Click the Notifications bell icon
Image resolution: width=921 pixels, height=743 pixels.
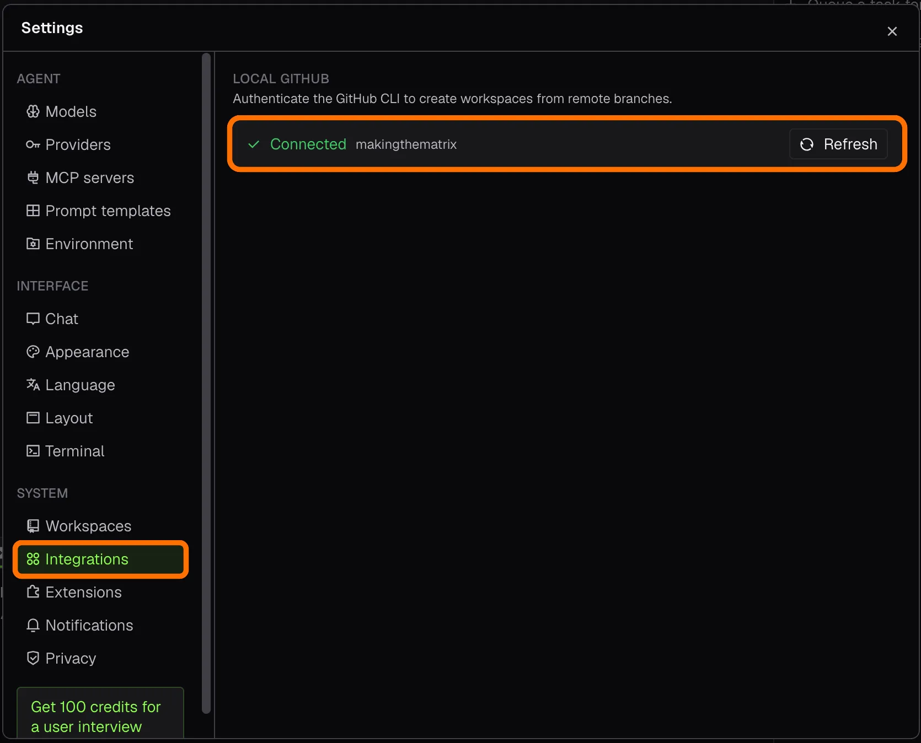[33, 625]
